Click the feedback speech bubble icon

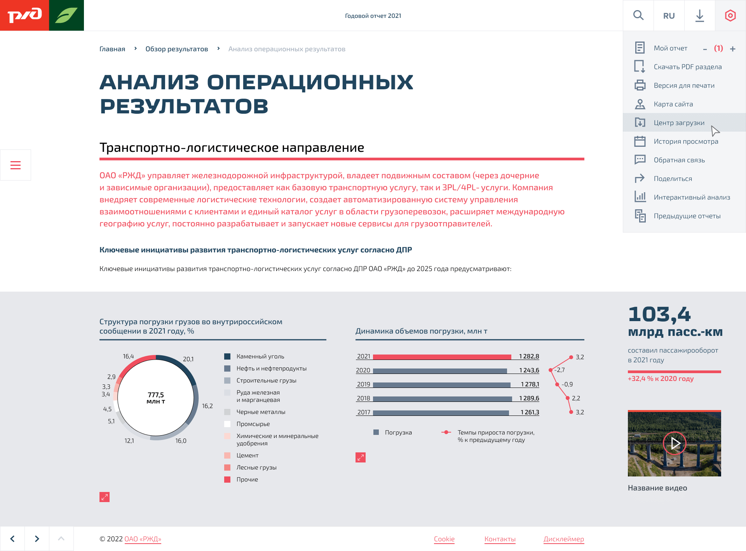[640, 160]
